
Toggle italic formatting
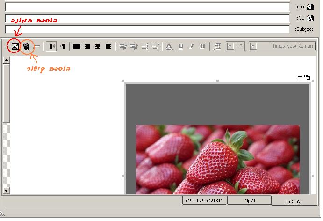[x=192, y=46]
